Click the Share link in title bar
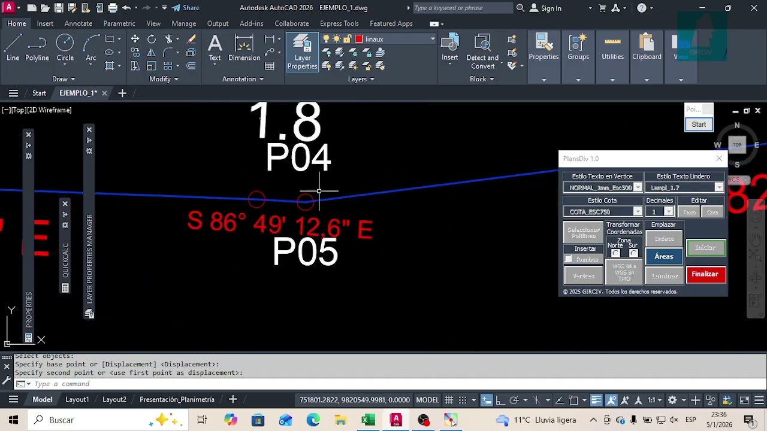This screenshot has height=431, width=767. (x=186, y=8)
